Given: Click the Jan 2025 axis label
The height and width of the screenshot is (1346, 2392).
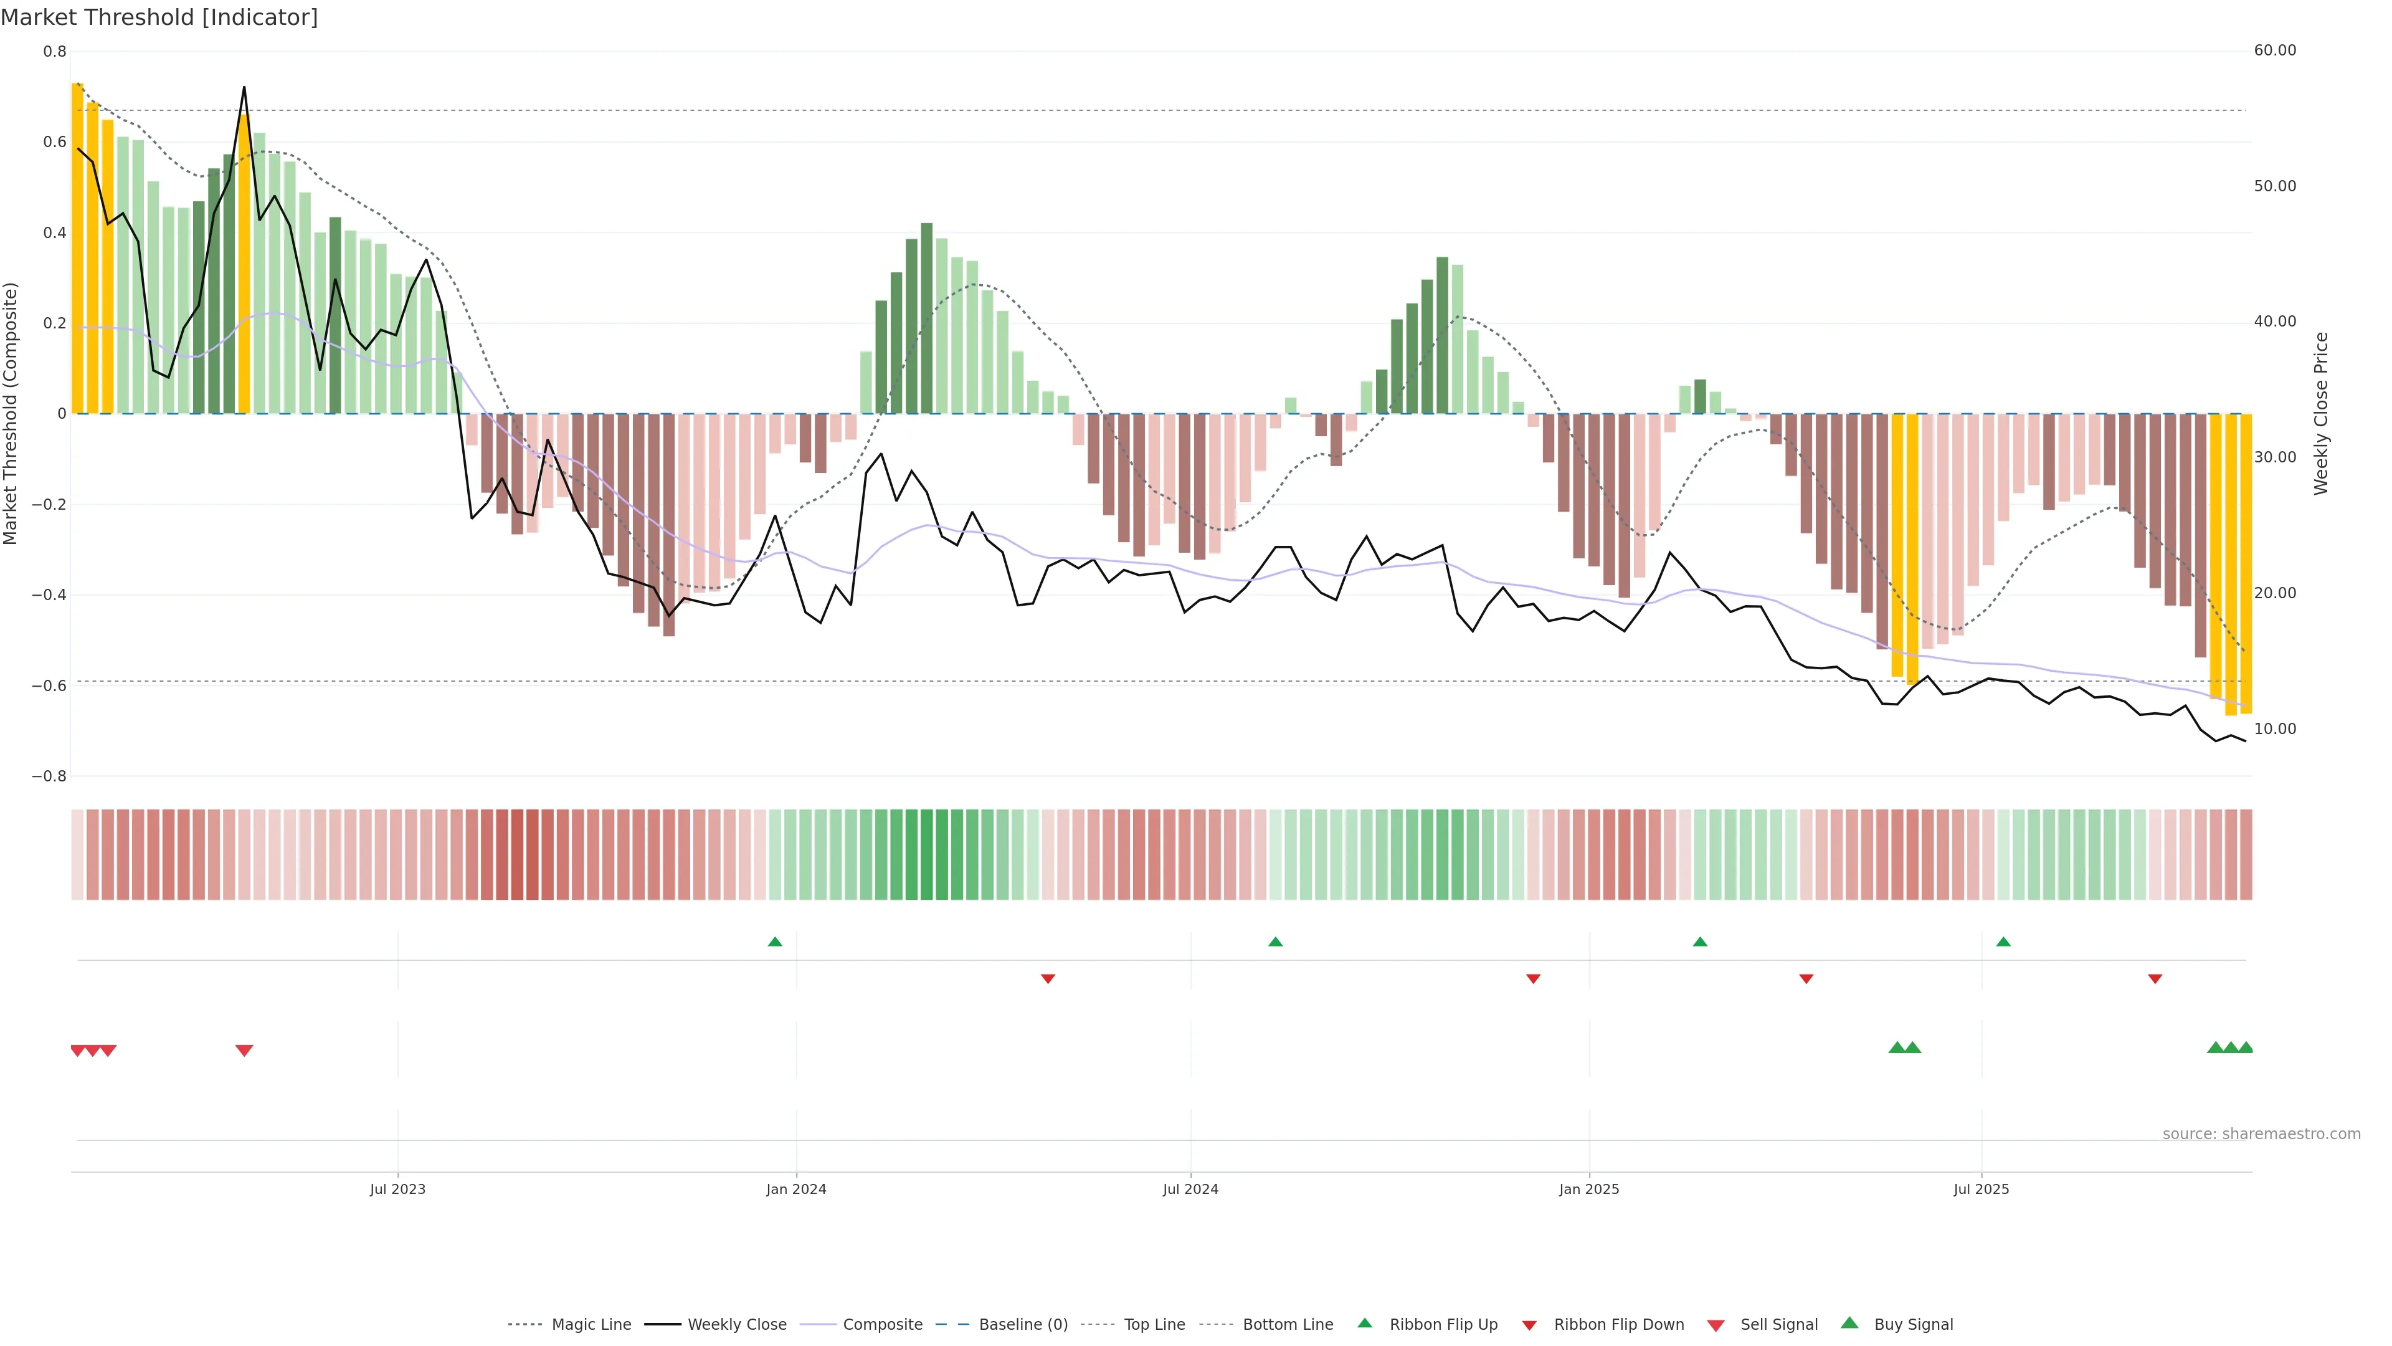Looking at the screenshot, I should click(1589, 1189).
